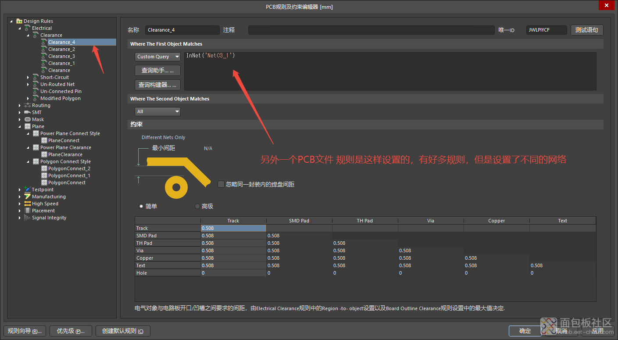Expand the Testpoint tree node
Image resolution: width=618 pixels, height=340 pixels.
(x=20, y=190)
